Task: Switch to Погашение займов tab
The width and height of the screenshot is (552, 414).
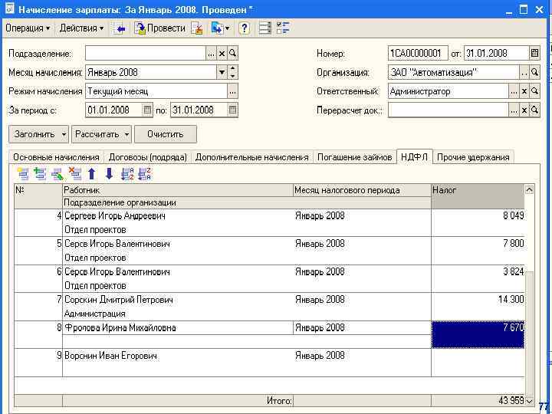Action: click(x=354, y=157)
